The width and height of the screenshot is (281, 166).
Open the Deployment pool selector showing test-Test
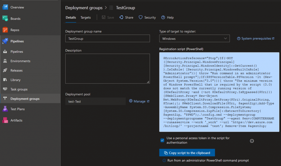[95, 101]
